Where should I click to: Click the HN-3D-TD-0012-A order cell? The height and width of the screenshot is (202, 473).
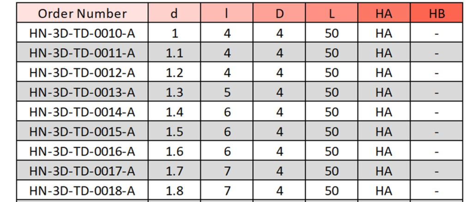(82, 72)
